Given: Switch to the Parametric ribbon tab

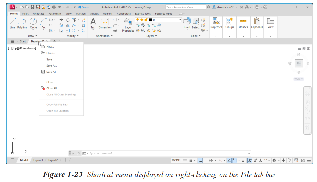Looking at the screenshot, I should [55, 14].
